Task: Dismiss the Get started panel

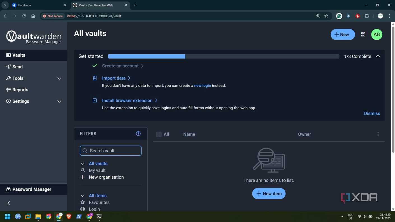Action: click(372, 113)
